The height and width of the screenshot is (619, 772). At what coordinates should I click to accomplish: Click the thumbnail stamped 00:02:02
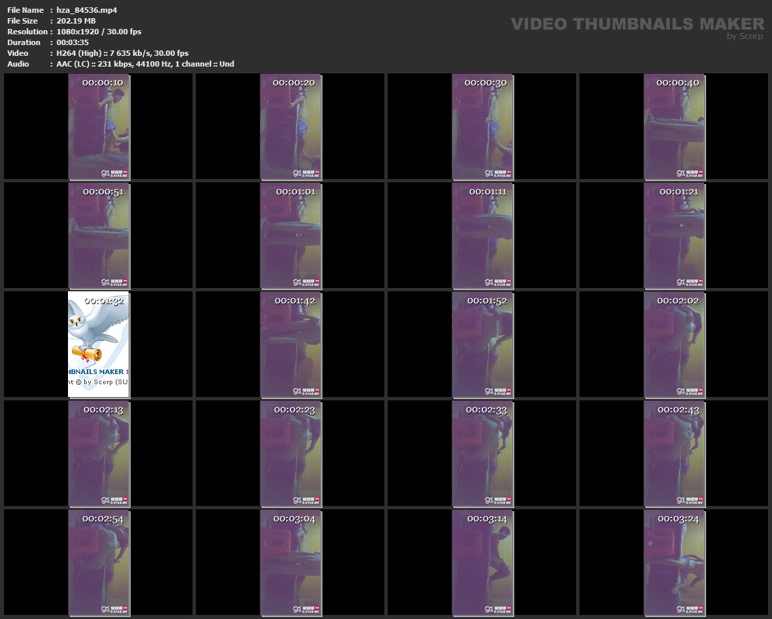674,344
